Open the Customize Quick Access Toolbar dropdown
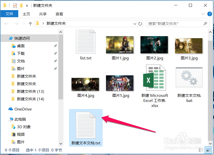Image resolution: width=214 pixels, height=155 pixels. (27, 6)
